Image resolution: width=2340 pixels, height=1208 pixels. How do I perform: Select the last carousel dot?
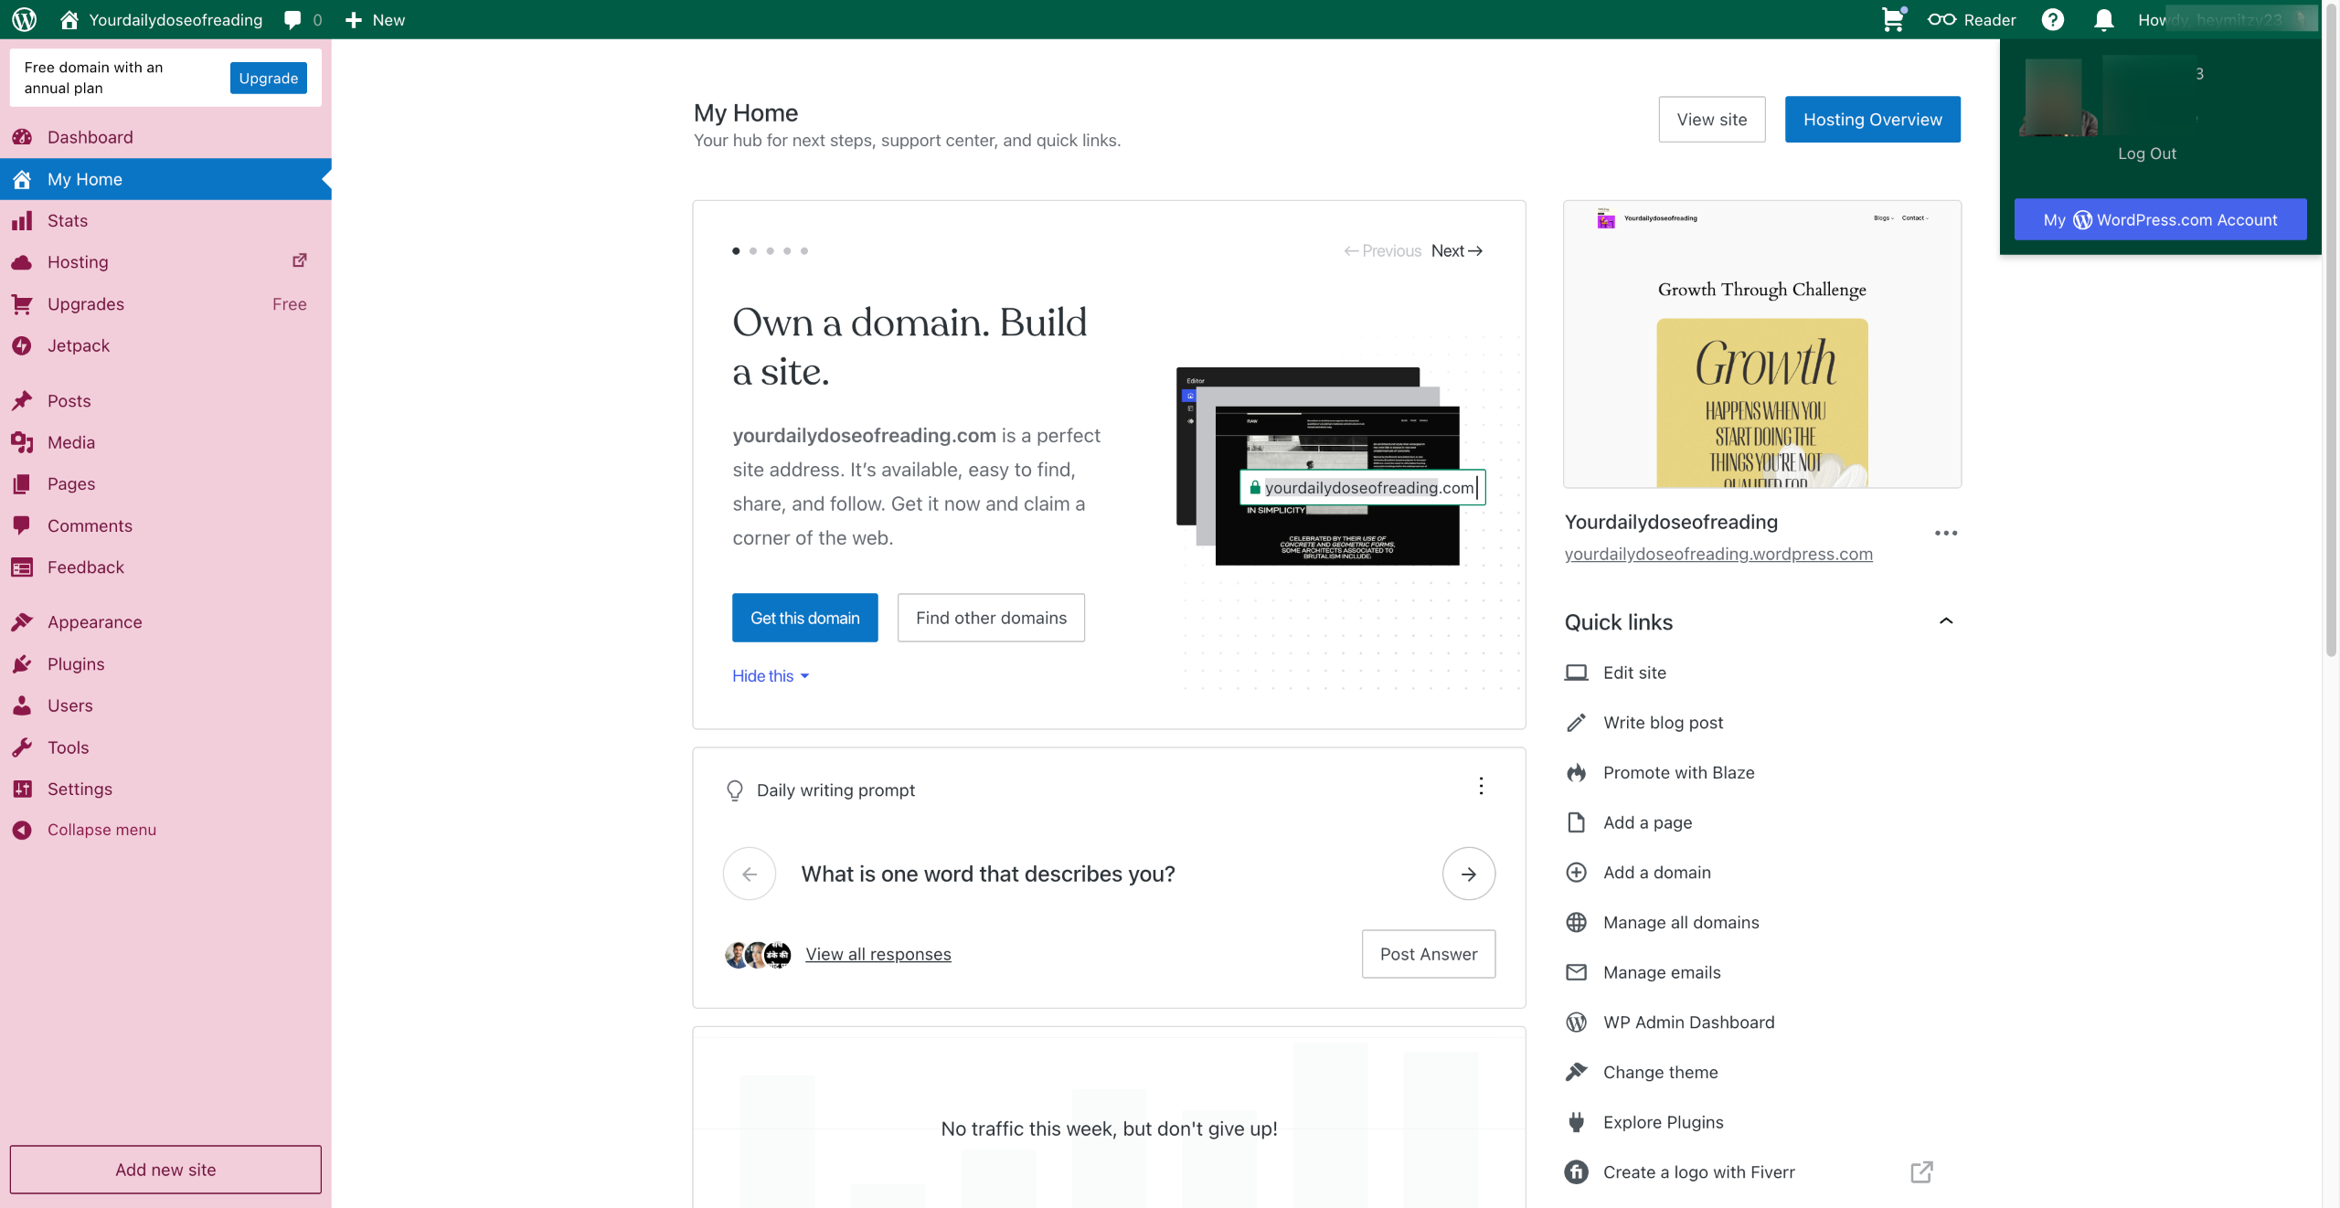[804, 250]
